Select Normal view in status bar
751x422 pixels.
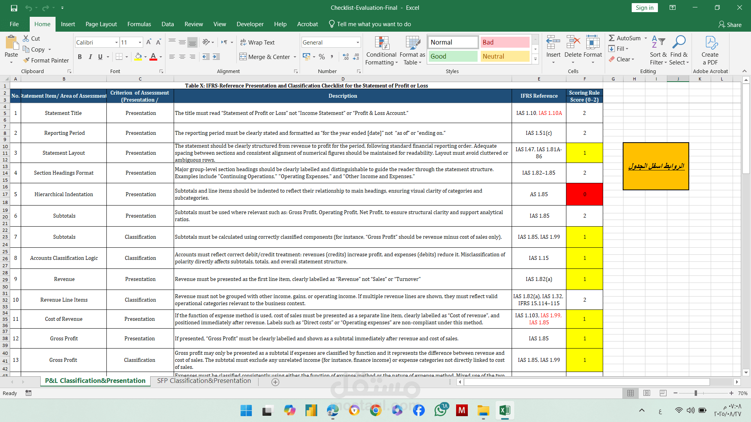[x=631, y=393]
